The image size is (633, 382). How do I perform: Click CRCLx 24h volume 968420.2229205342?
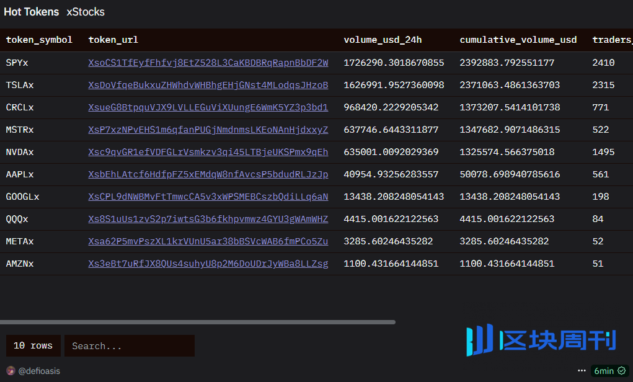click(391, 107)
